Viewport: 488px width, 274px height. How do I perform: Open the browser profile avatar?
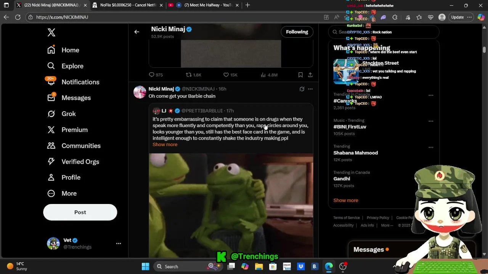click(x=442, y=17)
